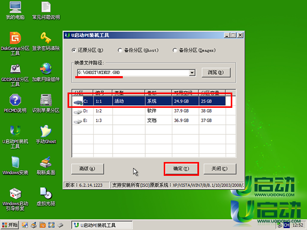Open 常见问题说明 document icon
The width and height of the screenshot is (307, 230).
pyautogui.click(x=46, y=10)
